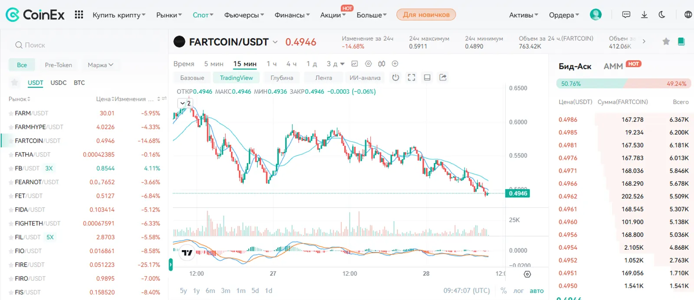Select the BTC market tab
The width and height of the screenshot is (694, 300).
[x=79, y=82]
